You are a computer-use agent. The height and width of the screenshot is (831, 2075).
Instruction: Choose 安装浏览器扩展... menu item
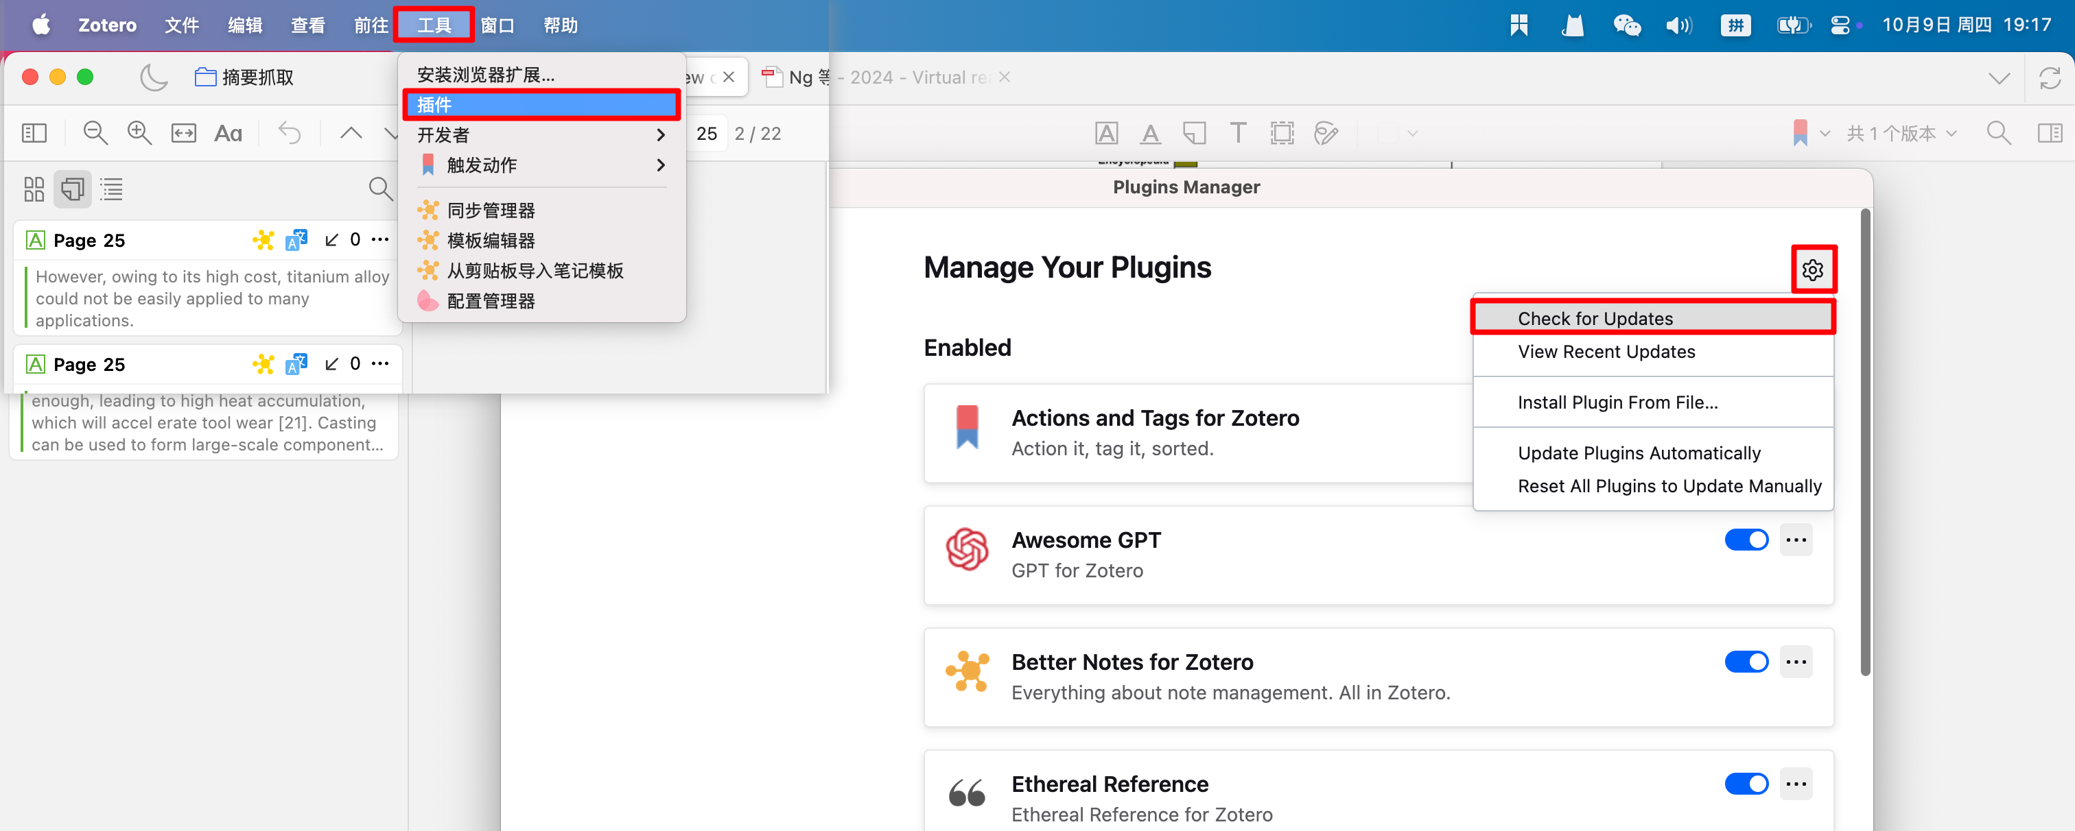click(x=541, y=75)
